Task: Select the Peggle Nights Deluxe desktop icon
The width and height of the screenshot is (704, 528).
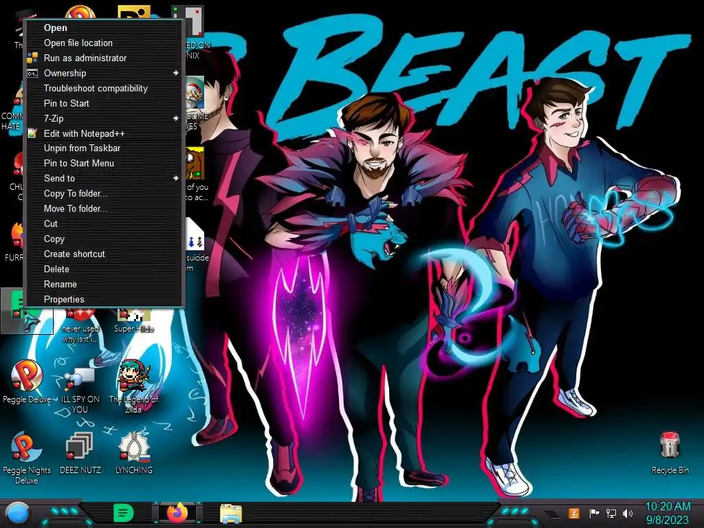Action: (27, 458)
